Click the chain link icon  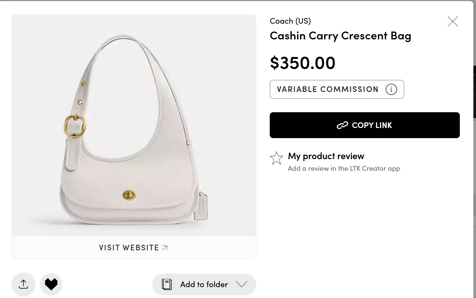click(x=342, y=125)
